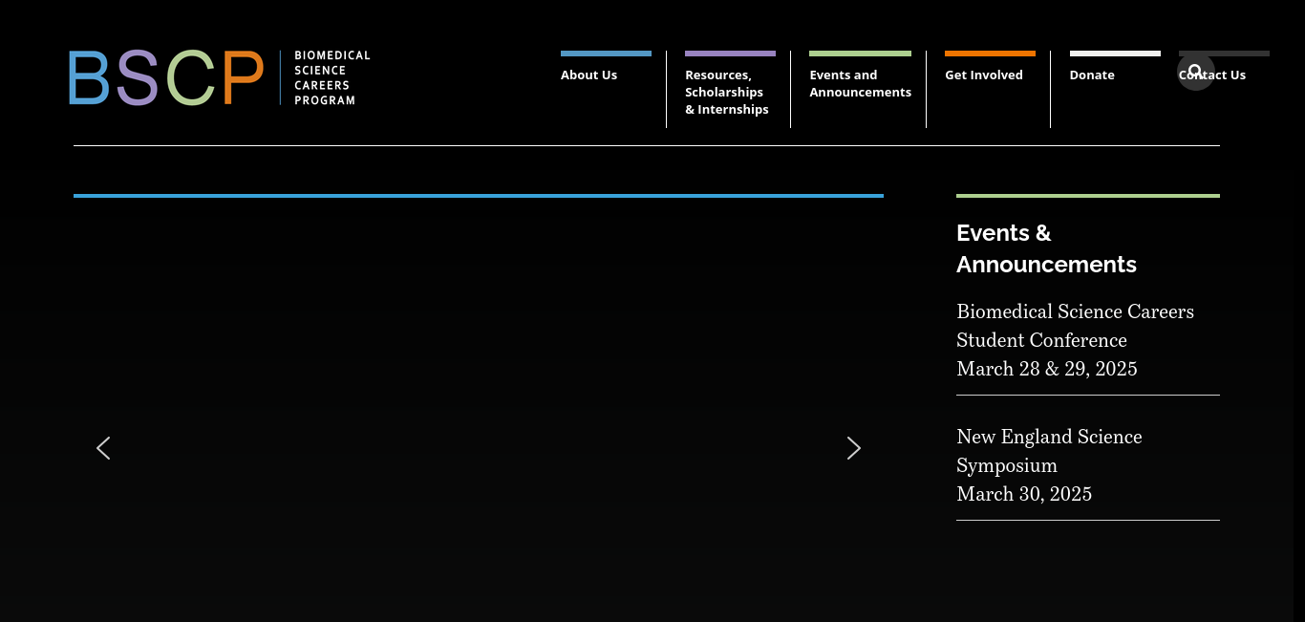The height and width of the screenshot is (622, 1305).
Task: Click the March 28 & 29, 2025 date
Action: coord(1046,370)
